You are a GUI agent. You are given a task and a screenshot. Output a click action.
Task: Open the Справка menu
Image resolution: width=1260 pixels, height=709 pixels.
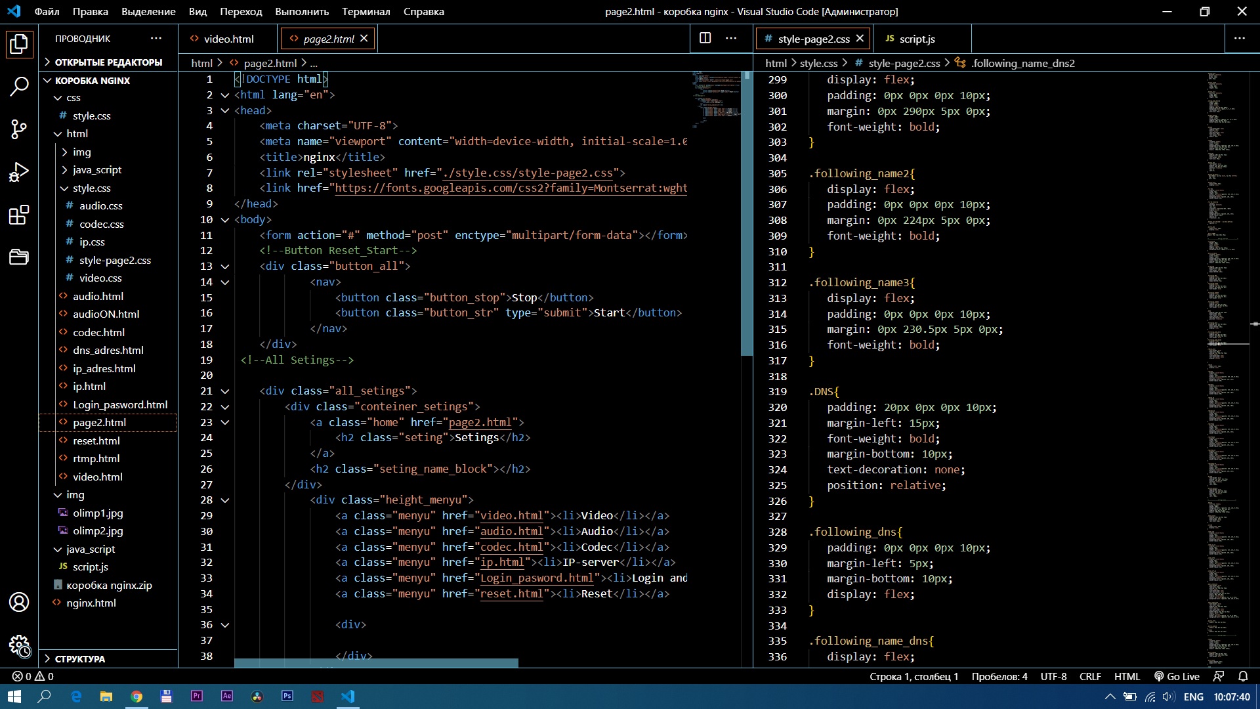423,11
